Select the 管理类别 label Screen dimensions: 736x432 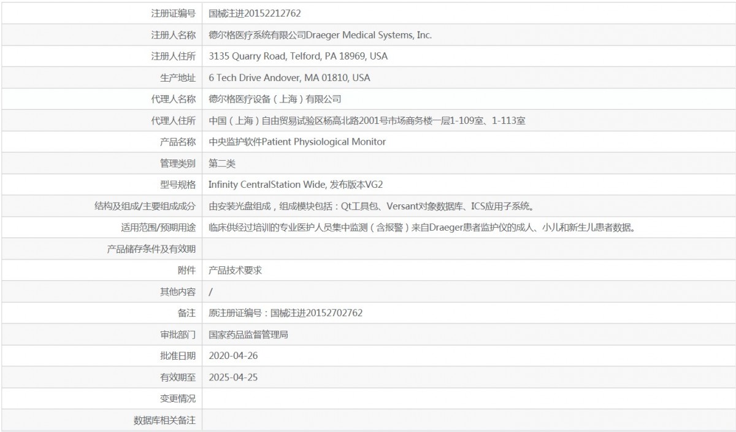click(178, 163)
